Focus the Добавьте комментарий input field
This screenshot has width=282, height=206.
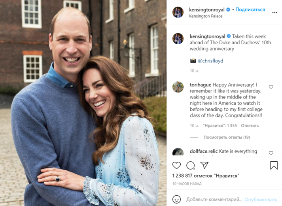[x=214, y=199]
